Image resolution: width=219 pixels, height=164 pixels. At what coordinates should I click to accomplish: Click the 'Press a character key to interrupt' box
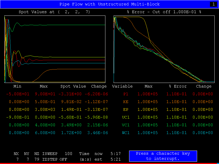coord(163,156)
